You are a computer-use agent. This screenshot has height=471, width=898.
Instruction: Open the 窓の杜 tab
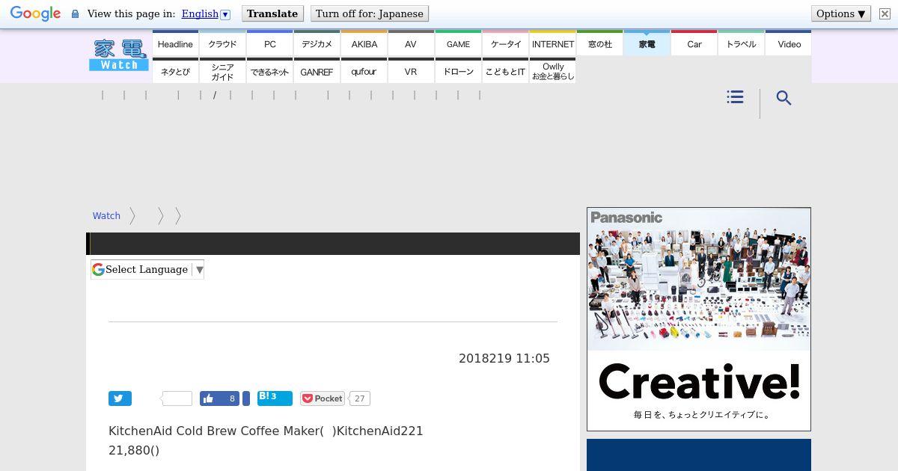(599, 44)
